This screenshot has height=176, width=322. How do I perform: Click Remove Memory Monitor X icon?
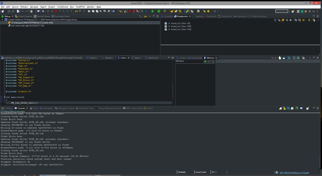(209, 61)
